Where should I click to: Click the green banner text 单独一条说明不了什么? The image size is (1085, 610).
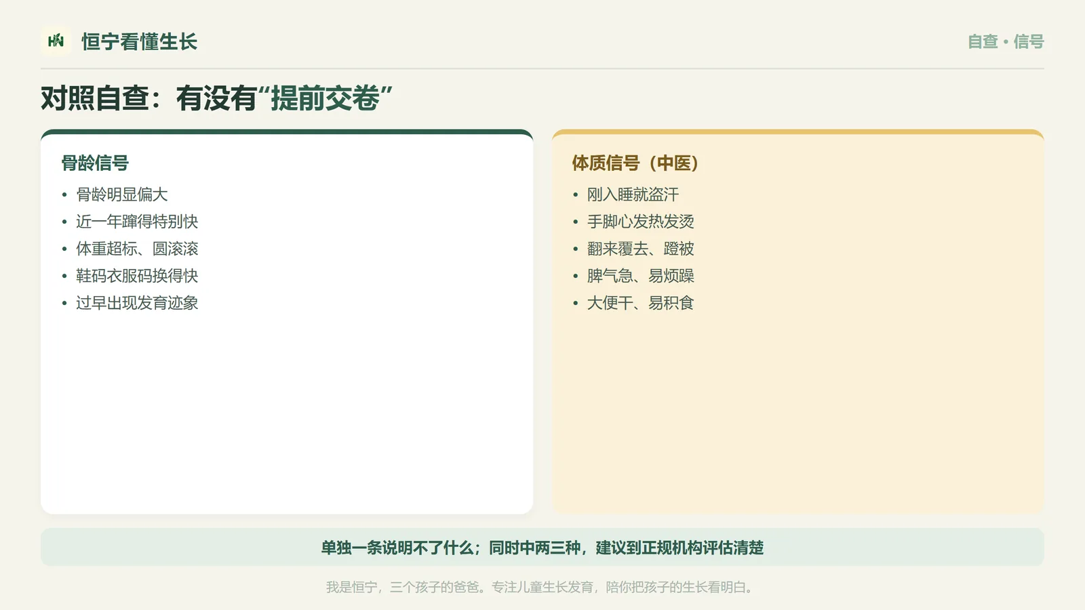pyautogui.click(x=397, y=548)
